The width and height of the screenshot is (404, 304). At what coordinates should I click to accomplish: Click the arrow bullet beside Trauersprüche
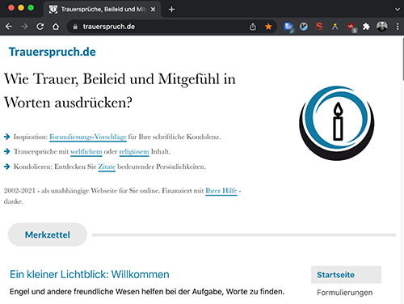pyautogui.click(x=7, y=151)
